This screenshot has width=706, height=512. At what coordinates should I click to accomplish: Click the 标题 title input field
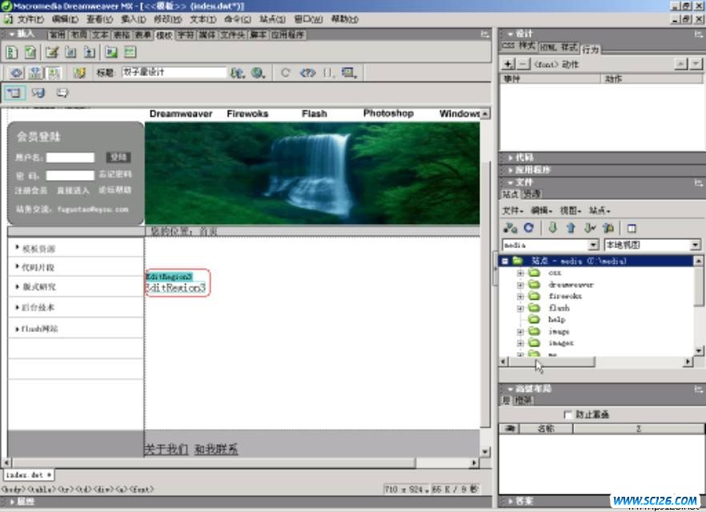point(174,73)
